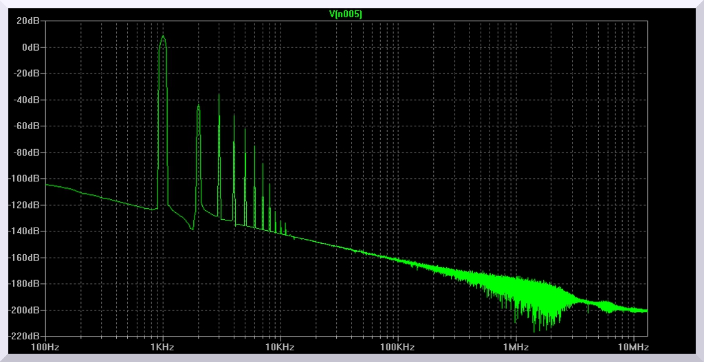Viewport: 704px width, 362px height.
Task: Click the -200dB vertical axis label
Action: click(x=27, y=310)
